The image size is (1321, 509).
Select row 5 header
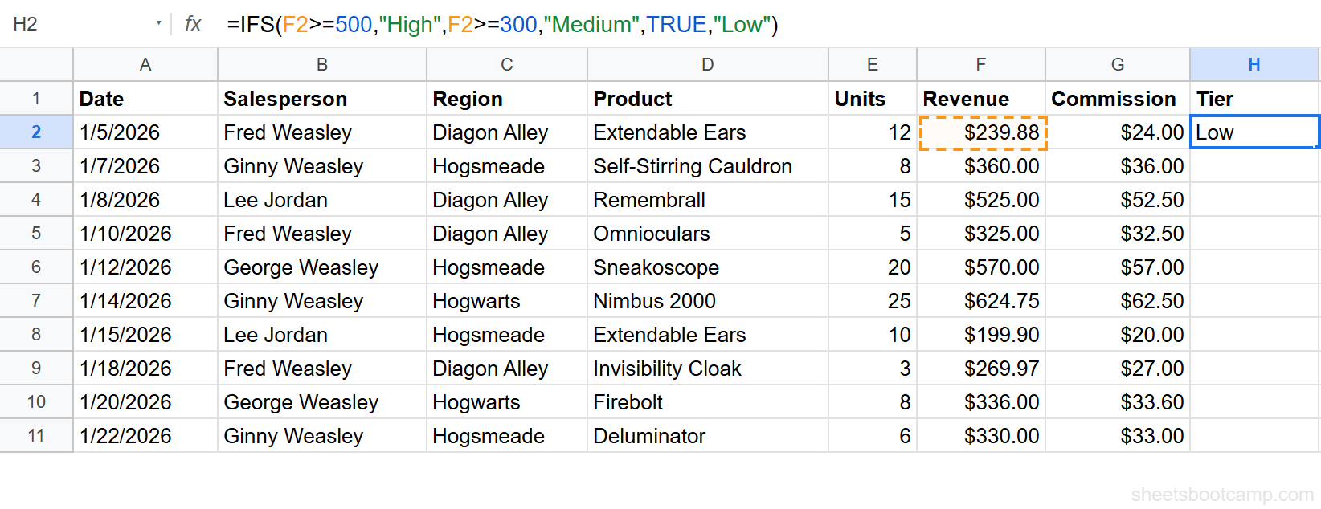click(x=36, y=233)
